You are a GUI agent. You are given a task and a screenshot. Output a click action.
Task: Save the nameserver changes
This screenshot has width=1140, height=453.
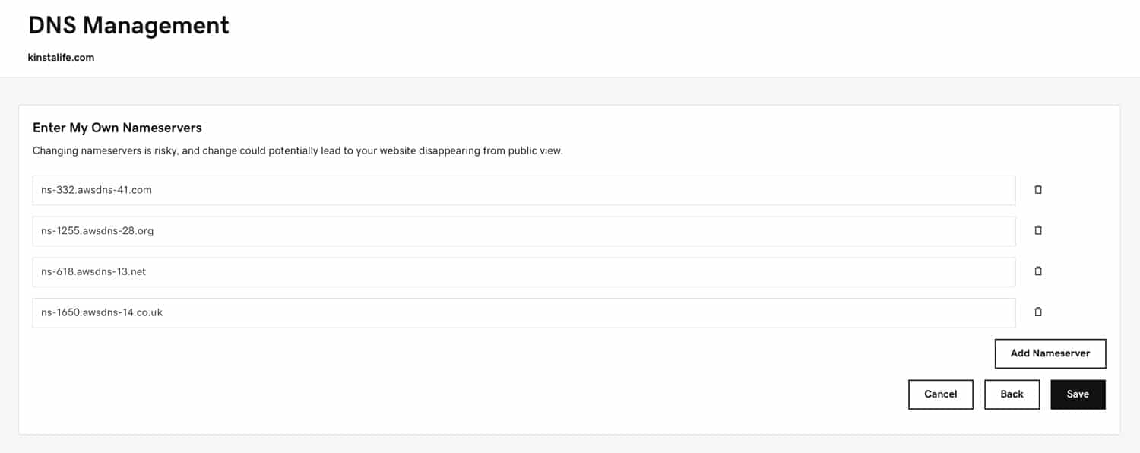[1078, 394]
